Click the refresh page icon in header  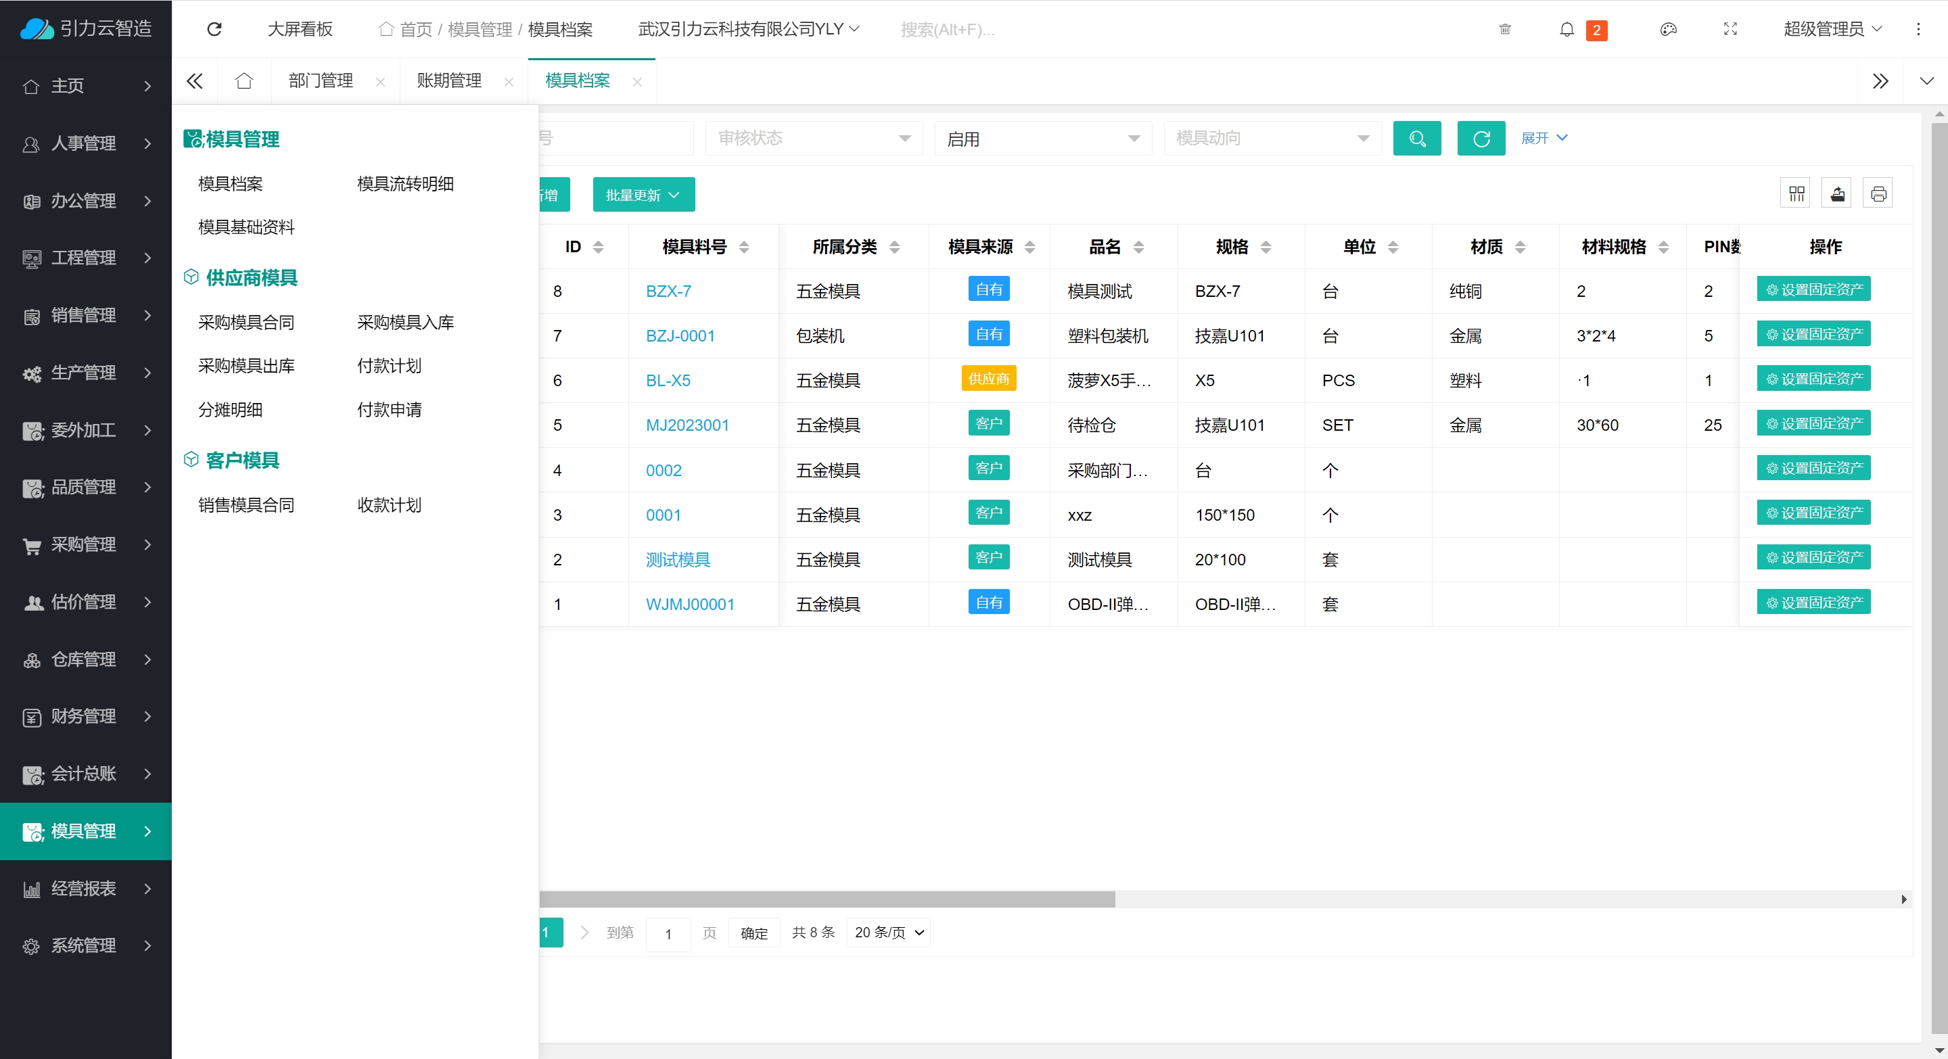click(x=214, y=28)
